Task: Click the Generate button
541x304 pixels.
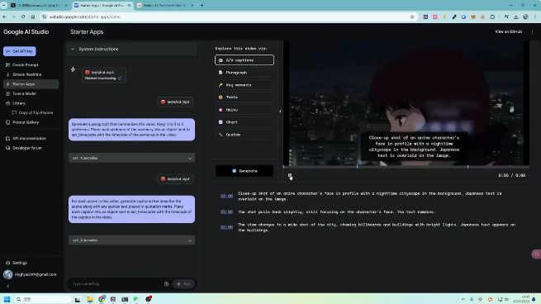Action: tap(244, 171)
